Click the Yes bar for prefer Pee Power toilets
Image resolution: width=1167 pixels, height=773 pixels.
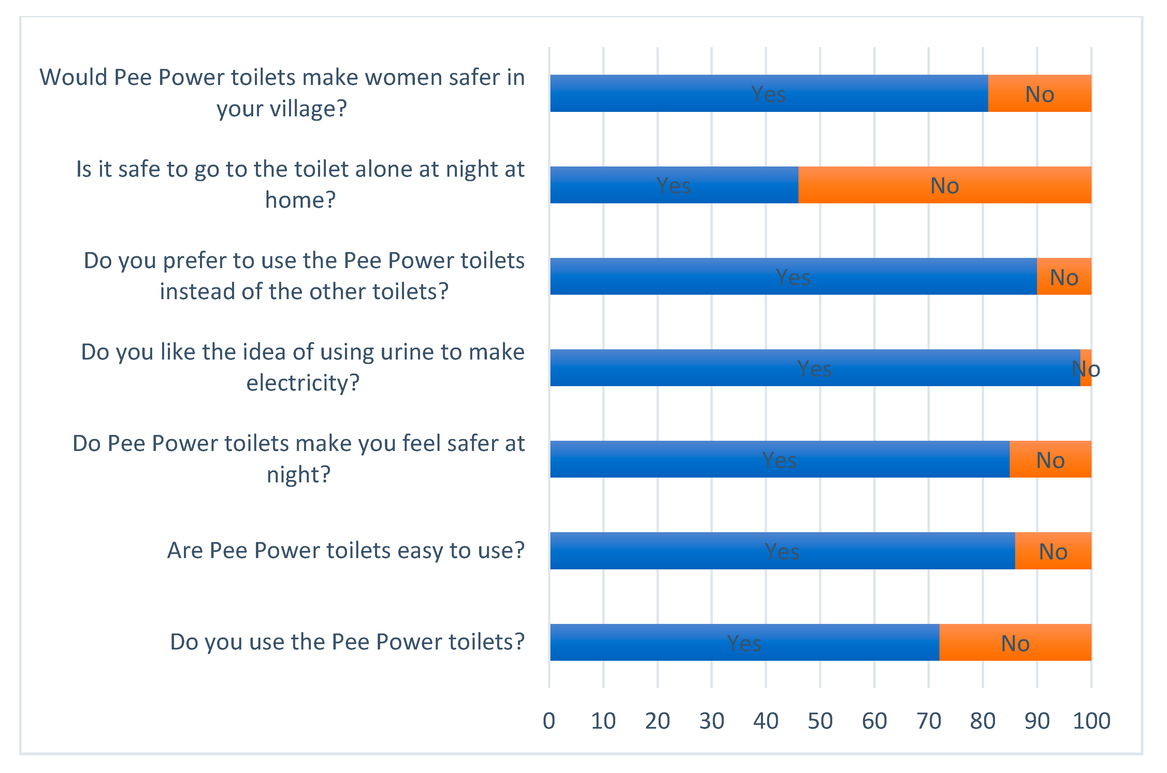click(793, 276)
